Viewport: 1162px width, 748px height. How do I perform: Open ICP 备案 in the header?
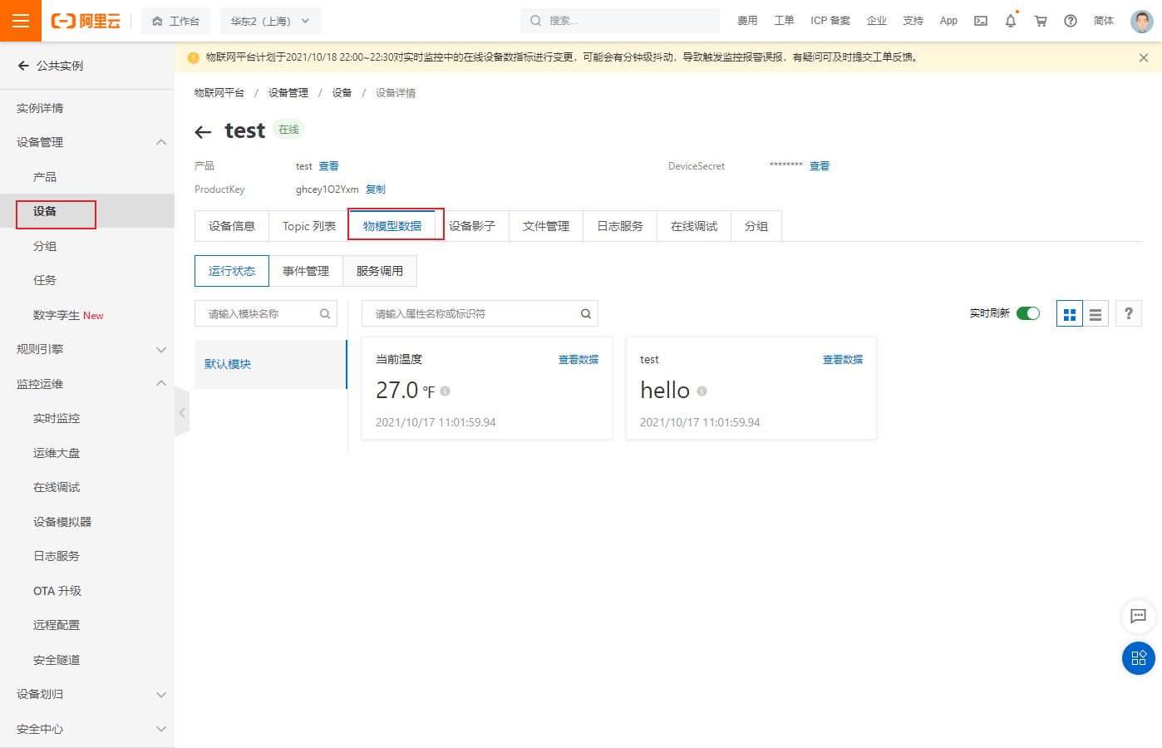[x=830, y=21]
